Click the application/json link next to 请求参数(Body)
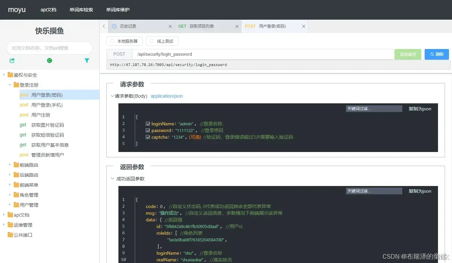452x263 pixels. pos(166,96)
